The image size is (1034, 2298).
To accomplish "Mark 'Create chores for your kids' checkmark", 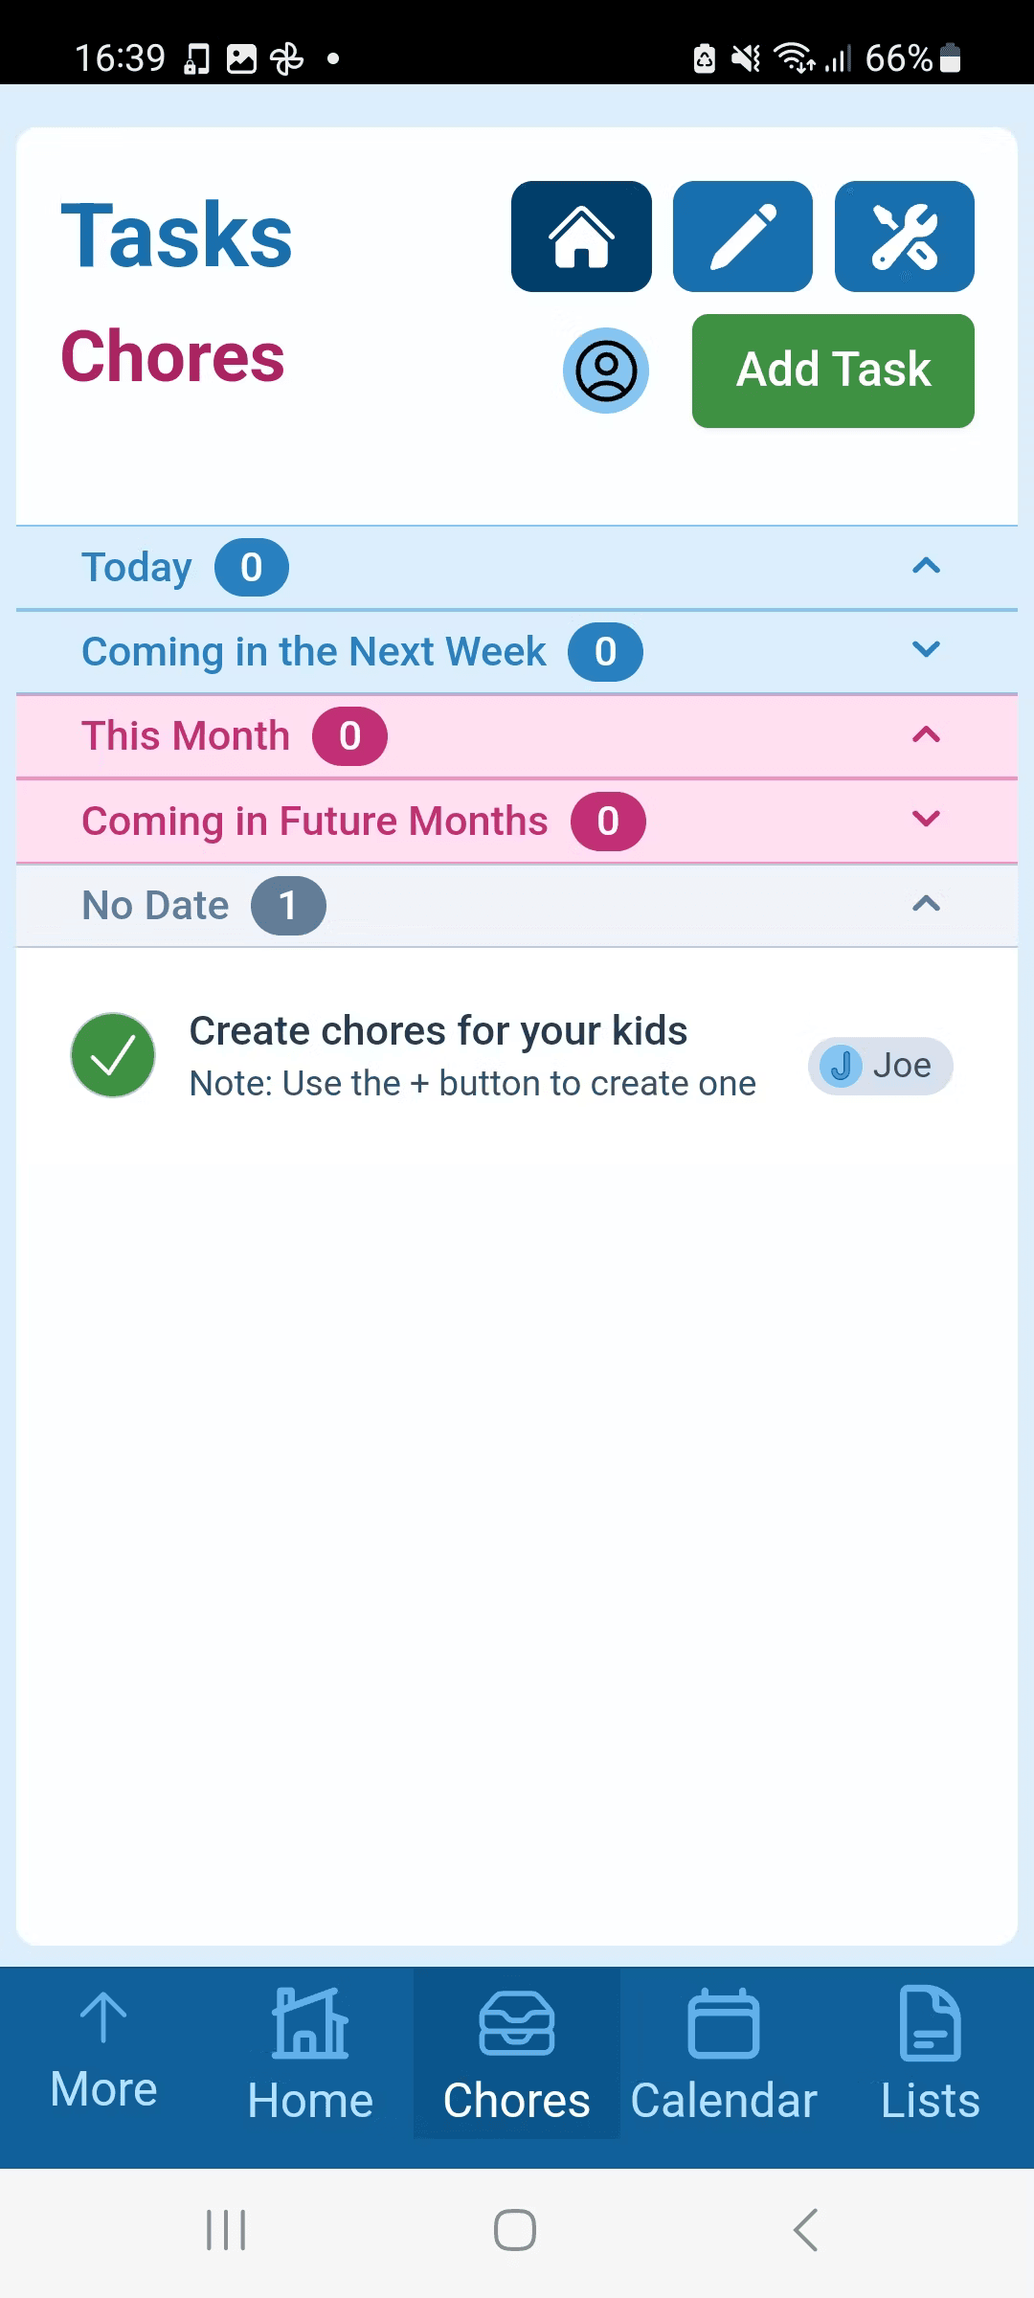I will click(x=113, y=1055).
